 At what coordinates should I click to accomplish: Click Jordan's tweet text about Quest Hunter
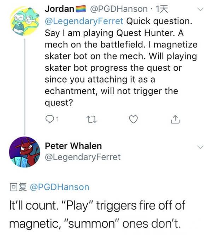click(117, 57)
